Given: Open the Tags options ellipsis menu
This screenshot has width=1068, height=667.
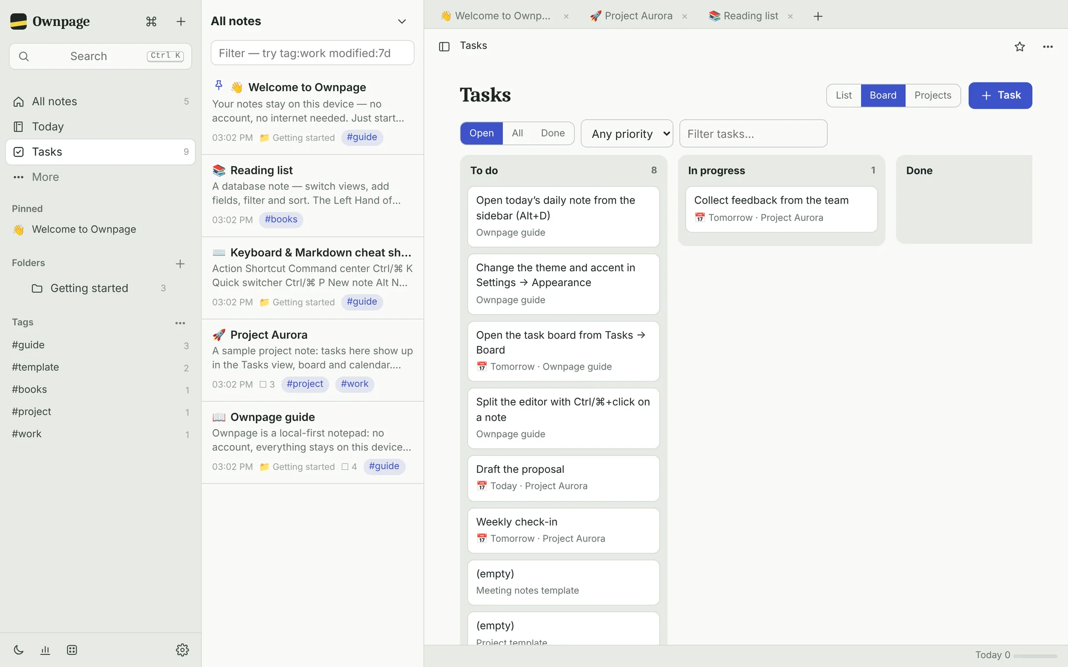Looking at the screenshot, I should click(x=180, y=323).
